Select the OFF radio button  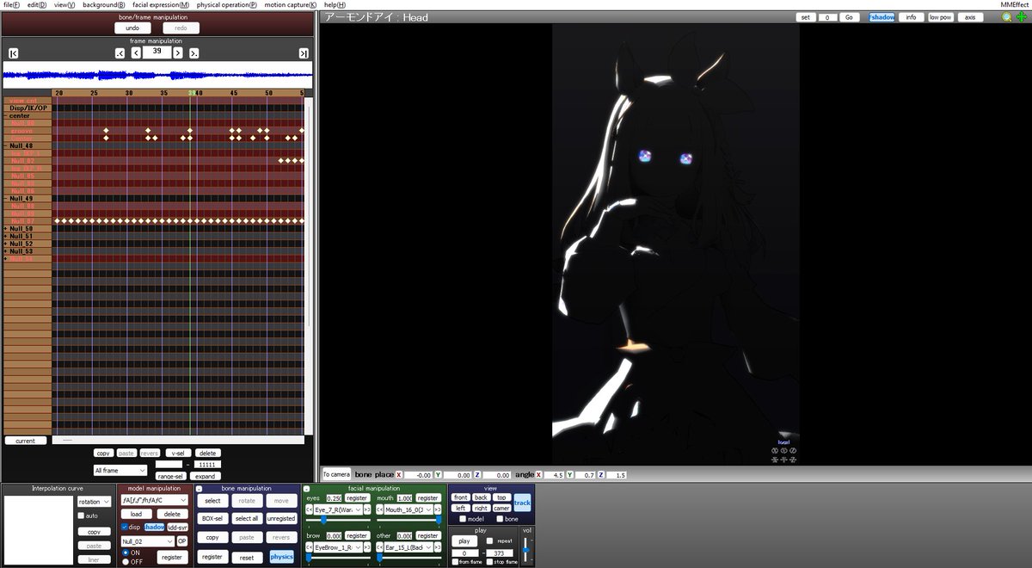pos(126,561)
